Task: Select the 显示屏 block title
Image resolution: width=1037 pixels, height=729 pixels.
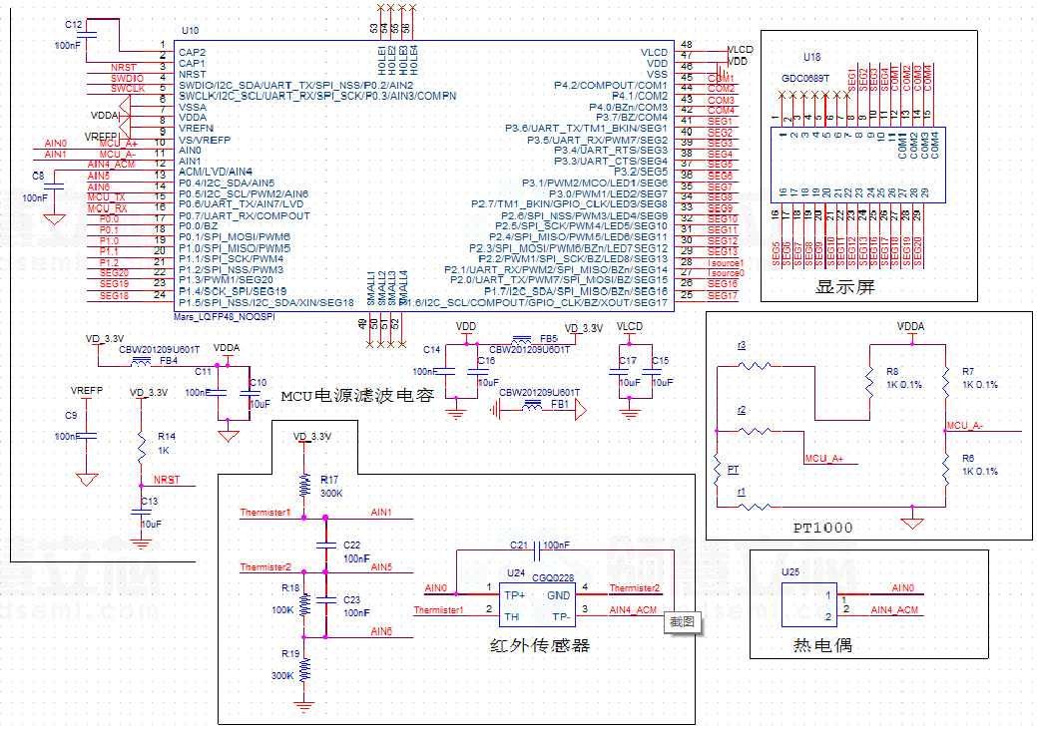Action: (x=845, y=287)
